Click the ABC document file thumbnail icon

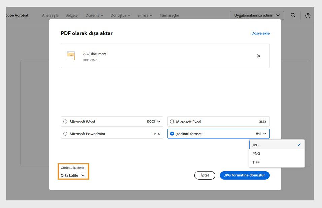click(x=71, y=56)
